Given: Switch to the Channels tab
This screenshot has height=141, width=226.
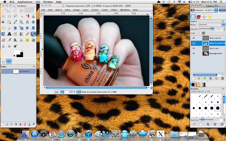Looking at the screenshot, I should [198, 17].
